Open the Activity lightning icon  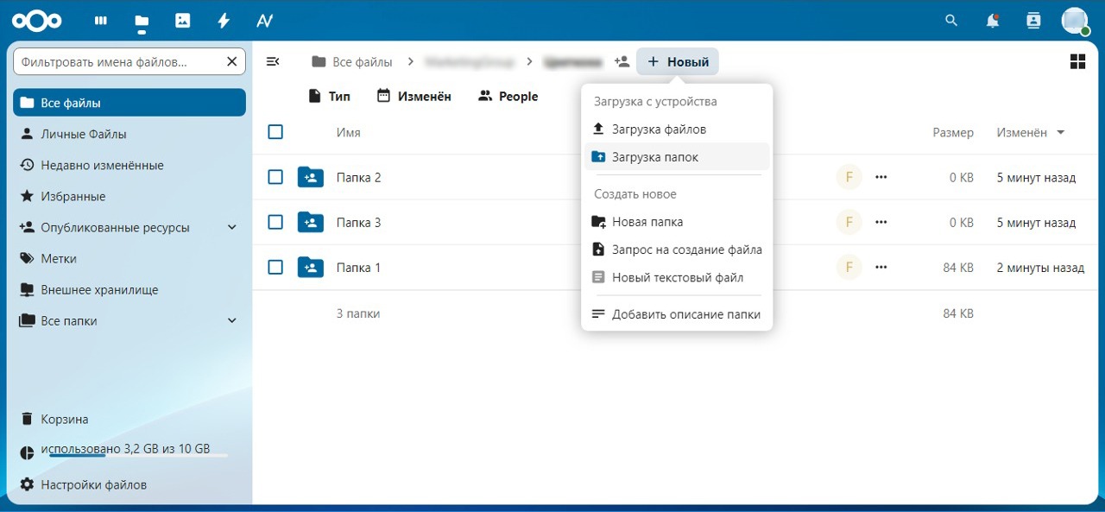click(x=224, y=20)
